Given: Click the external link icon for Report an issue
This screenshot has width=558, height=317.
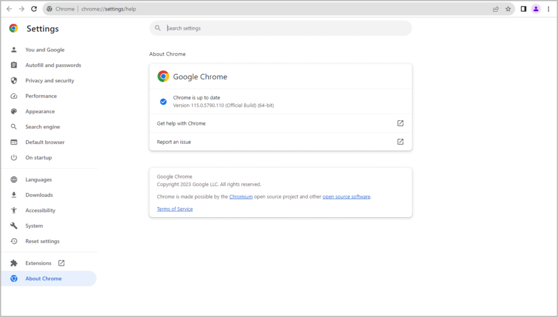Looking at the screenshot, I should tap(400, 142).
